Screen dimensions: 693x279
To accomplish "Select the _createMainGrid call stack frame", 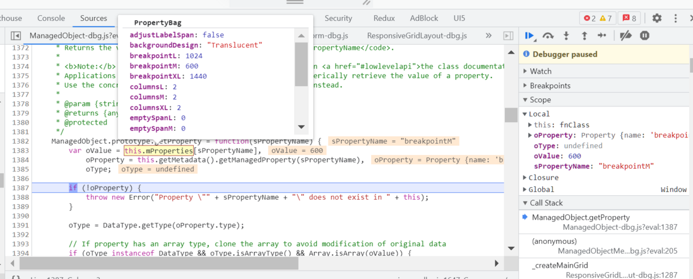I will (x=605, y=270).
